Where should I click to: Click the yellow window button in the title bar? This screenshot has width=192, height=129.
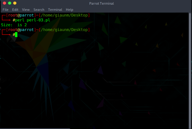coord(15,3)
